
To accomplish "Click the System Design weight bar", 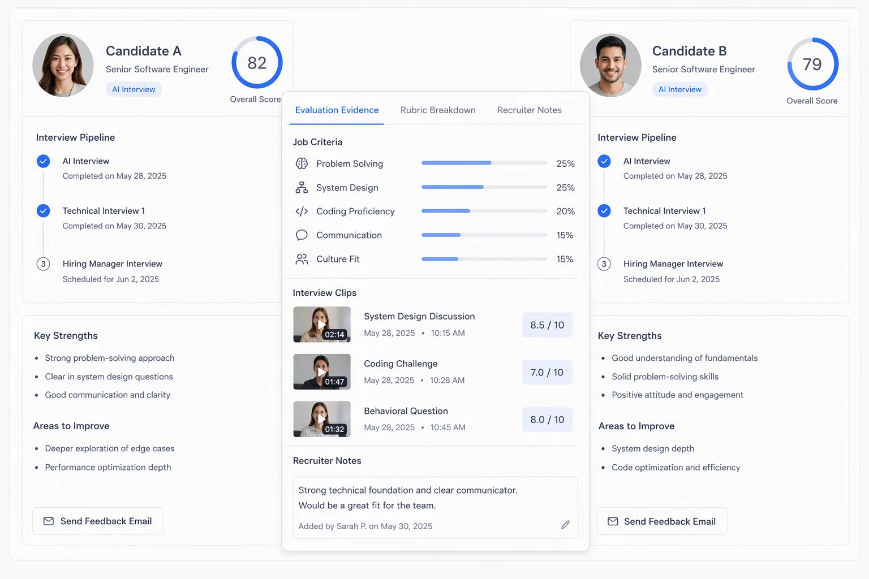I will [484, 187].
